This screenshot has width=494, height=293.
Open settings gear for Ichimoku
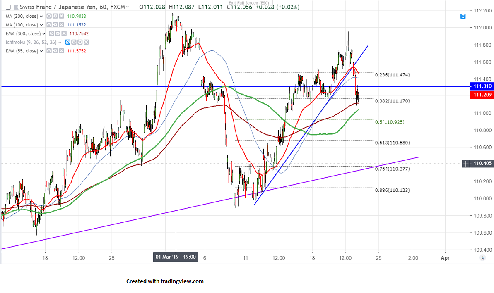[x=74, y=42]
